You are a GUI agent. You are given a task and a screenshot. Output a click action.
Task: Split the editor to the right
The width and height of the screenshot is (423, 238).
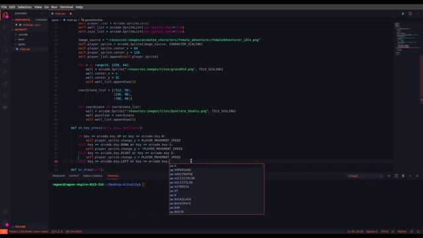pos(410,13)
